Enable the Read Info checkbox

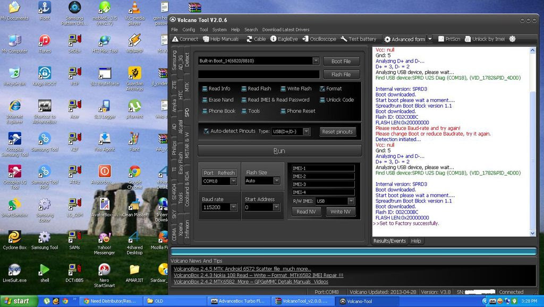click(205, 89)
